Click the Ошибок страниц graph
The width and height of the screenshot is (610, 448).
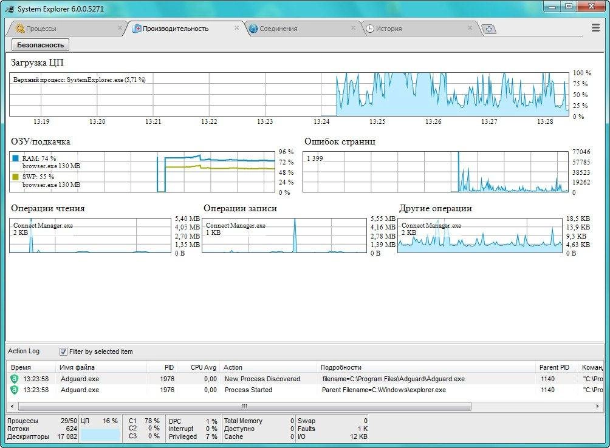coord(436,172)
